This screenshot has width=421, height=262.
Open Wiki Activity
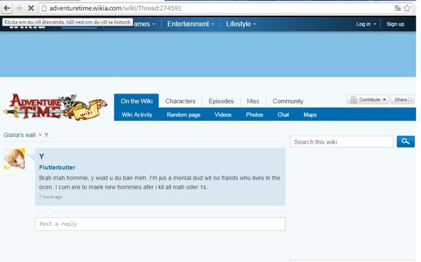(x=137, y=115)
